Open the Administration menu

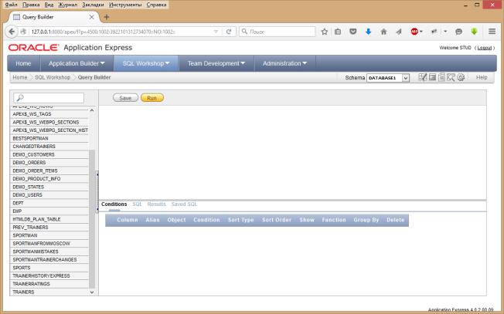284,63
